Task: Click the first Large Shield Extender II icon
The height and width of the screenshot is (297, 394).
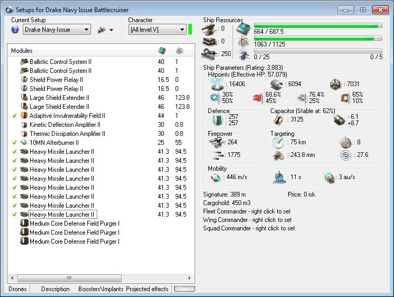Action: coord(24,98)
